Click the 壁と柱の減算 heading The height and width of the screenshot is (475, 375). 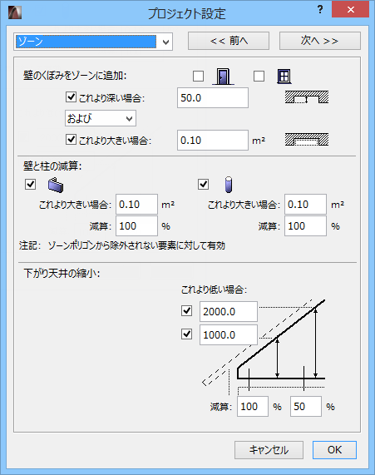[x=52, y=166]
